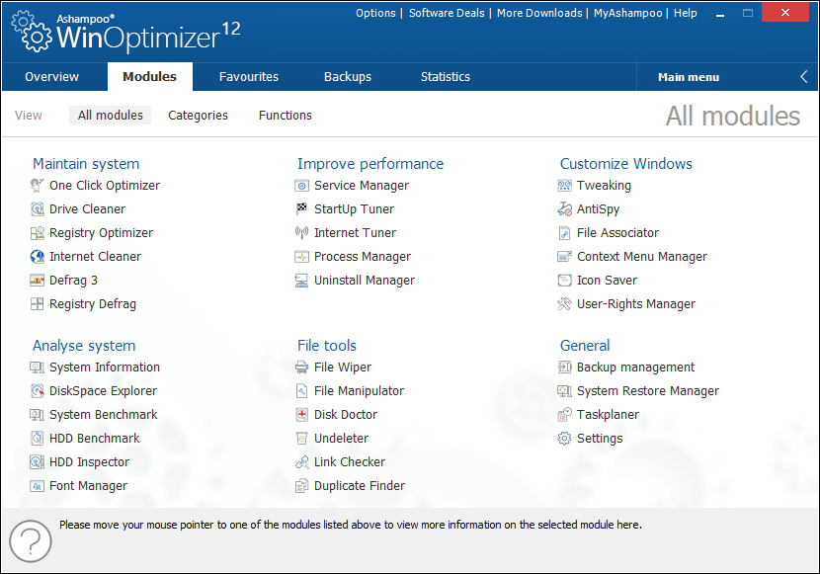
Task: Click the Uninstall Manager icon
Action: pyautogui.click(x=301, y=281)
